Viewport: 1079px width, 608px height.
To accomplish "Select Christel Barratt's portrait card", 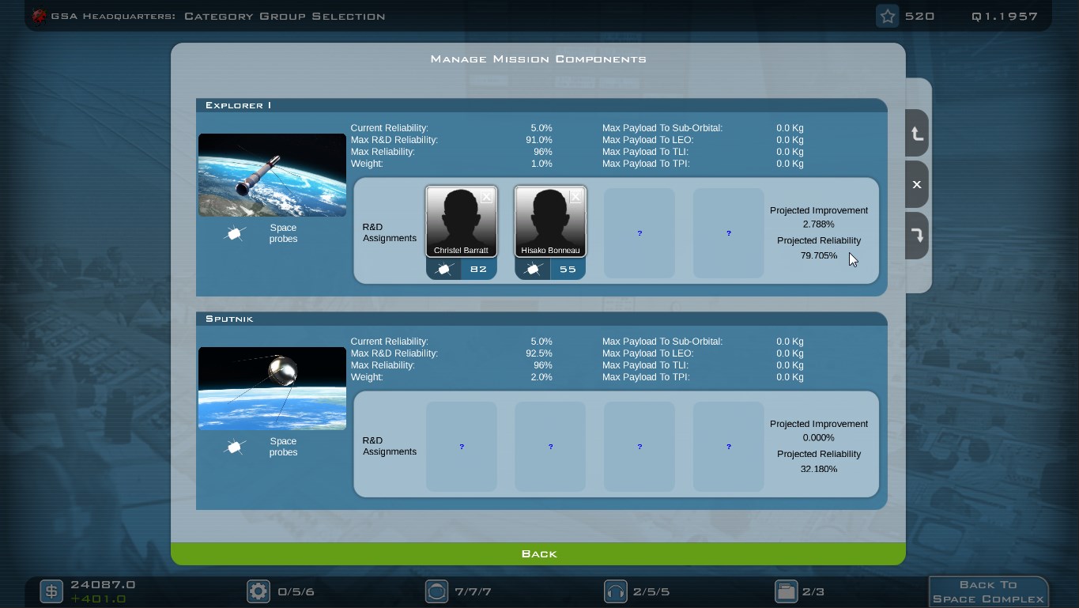I will [462, 222].
